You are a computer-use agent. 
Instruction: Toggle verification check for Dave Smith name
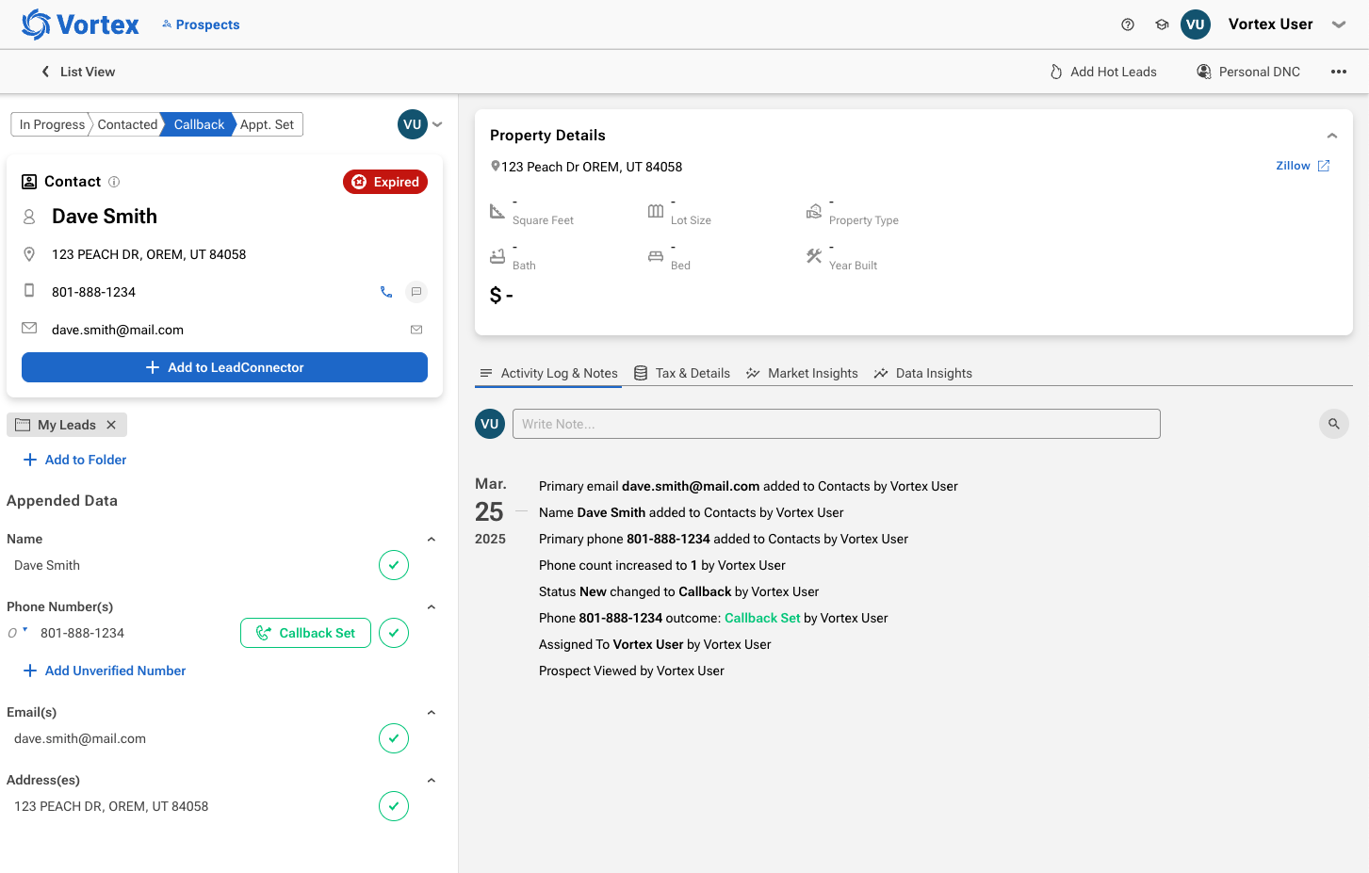[x=394, y=565]
